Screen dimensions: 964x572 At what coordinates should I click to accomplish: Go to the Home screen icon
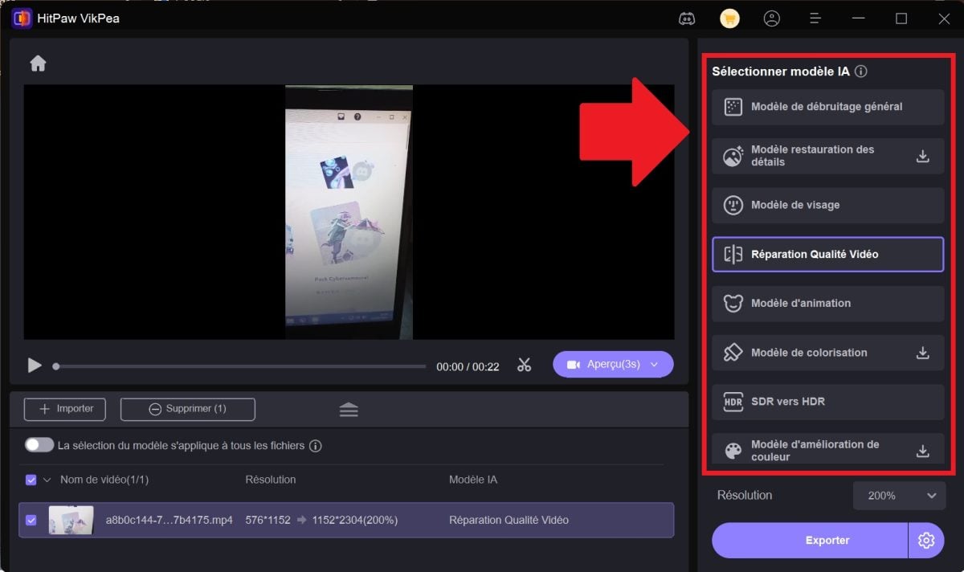coord(38,64)
